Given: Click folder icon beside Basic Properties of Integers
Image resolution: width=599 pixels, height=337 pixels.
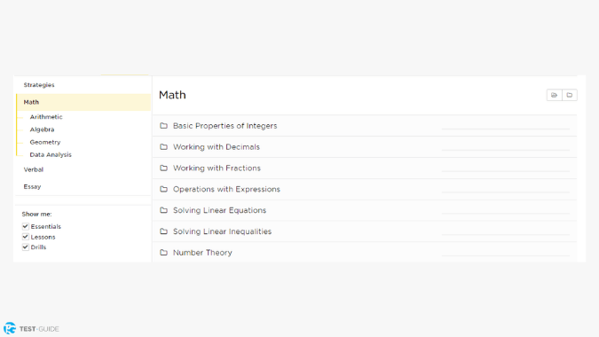Looking at the screenshot, I should click(164, 126).
